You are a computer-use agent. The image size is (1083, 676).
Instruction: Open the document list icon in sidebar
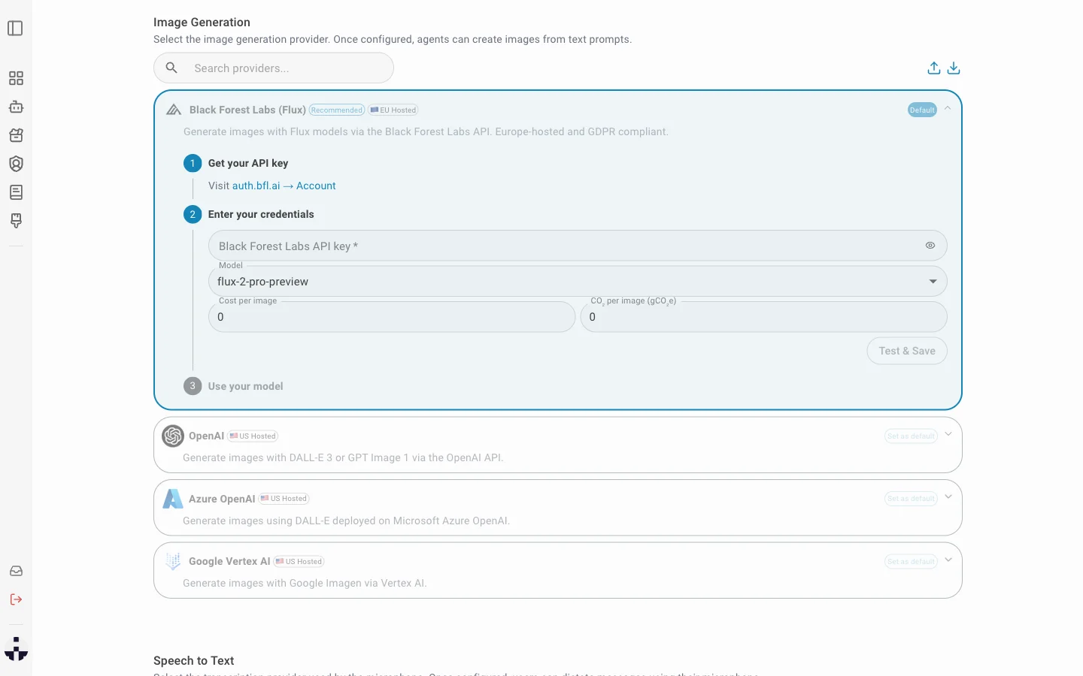[x=16, y=192]
